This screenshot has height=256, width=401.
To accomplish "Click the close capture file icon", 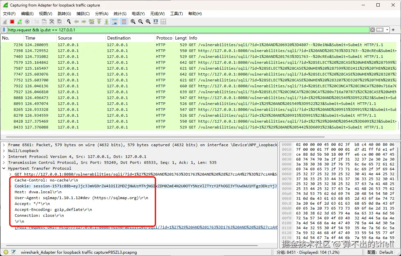I will [x=52, y=22].
